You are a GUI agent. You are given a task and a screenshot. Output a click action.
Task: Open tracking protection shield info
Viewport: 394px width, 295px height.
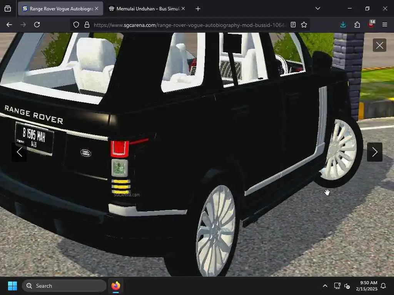pos(76,25)
